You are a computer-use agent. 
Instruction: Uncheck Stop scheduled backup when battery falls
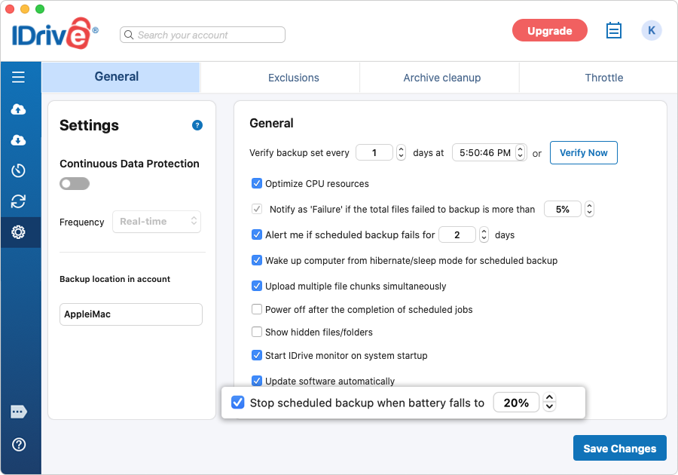tap(238, 403)
